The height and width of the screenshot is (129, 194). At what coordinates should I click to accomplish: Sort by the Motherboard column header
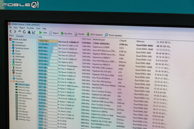[x=99, y=40]
